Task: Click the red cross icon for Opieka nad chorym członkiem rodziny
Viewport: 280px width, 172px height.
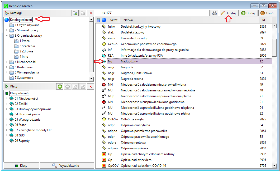Action: (104, 154)
